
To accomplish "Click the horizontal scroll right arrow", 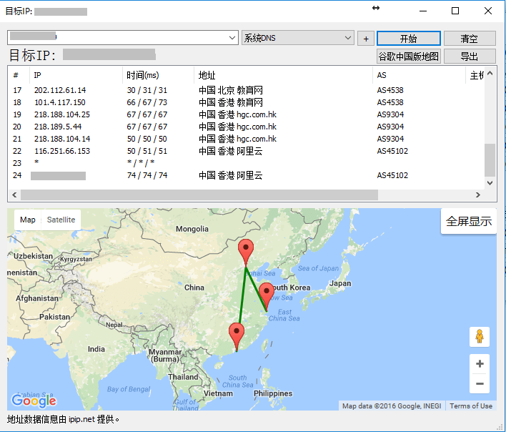I will tap(478, 195).
